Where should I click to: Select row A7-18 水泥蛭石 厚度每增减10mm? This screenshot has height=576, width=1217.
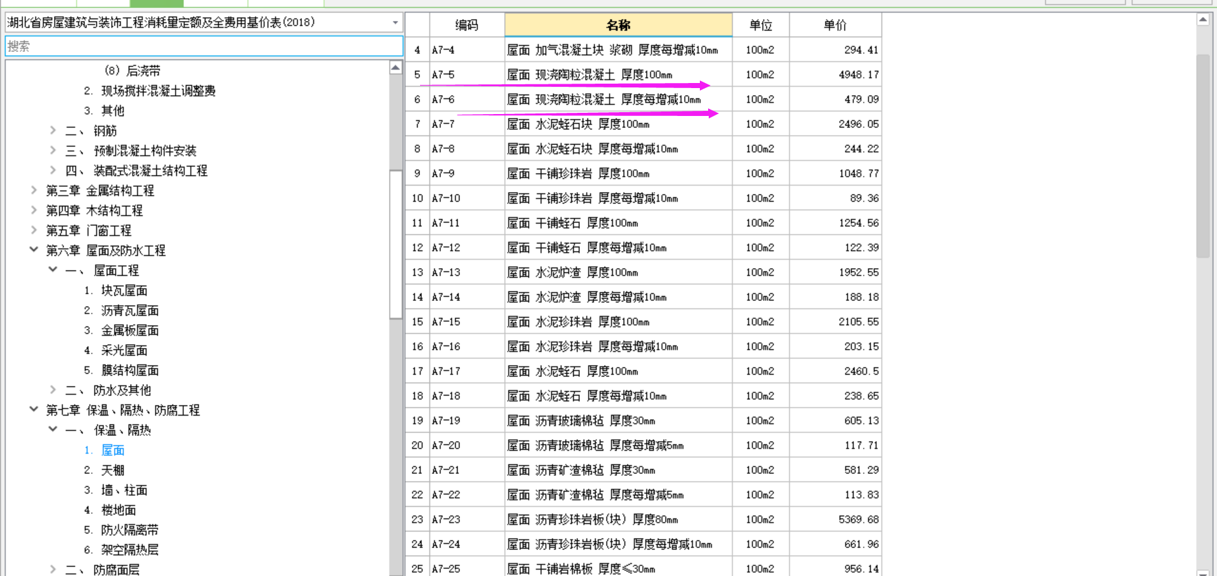tap(643, 395)
